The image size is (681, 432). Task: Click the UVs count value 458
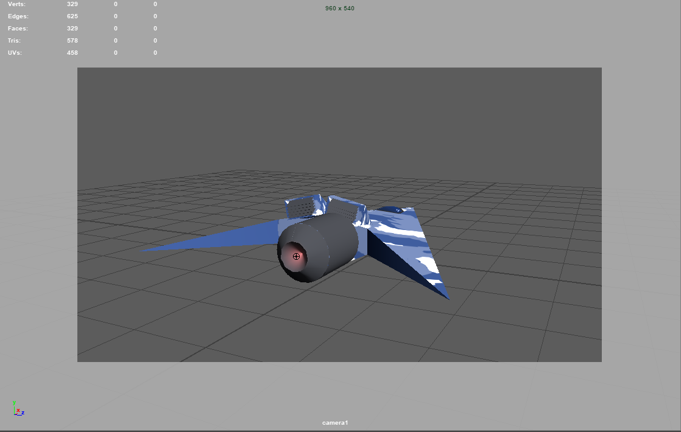(x=72, y=52)
